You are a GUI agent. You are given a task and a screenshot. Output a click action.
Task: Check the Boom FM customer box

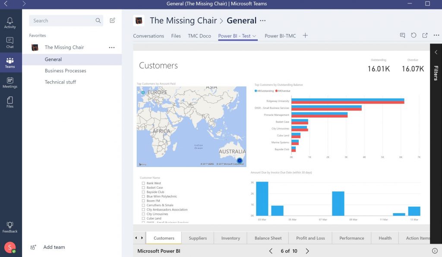pyautogui.click(x=143, y=201)
